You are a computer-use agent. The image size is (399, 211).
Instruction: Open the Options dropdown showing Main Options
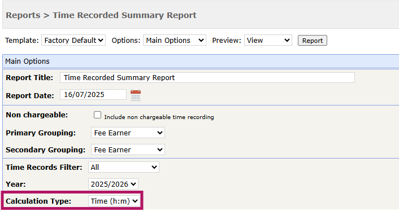(x=175, y=41)
